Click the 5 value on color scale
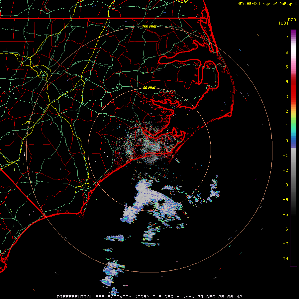This screenshot has width=299, height=299. (x=287, y=67)
